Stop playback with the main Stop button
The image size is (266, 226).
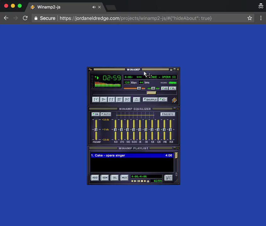[x=119, y=100]
